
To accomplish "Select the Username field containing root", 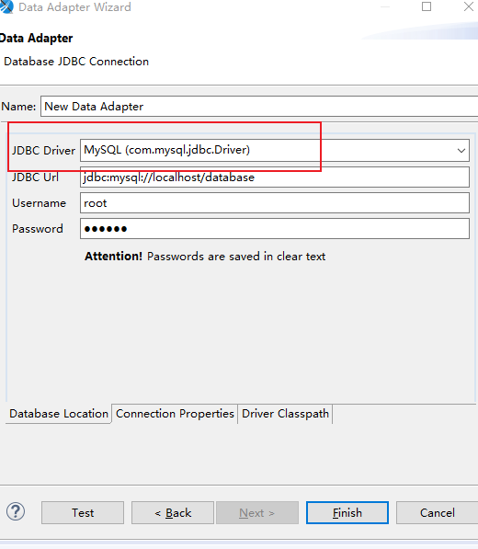I will point(275,203).
